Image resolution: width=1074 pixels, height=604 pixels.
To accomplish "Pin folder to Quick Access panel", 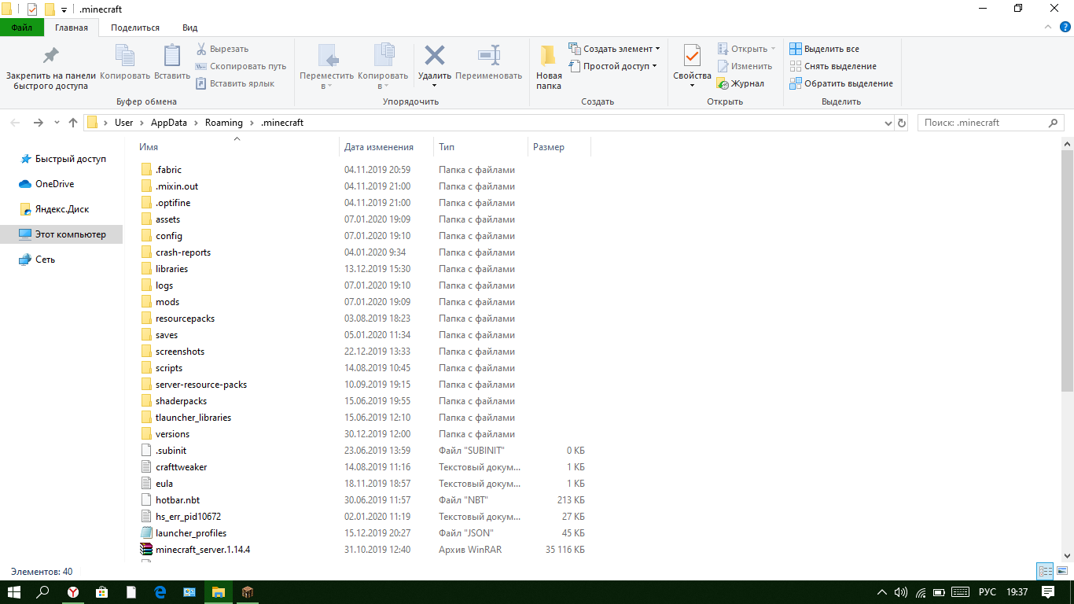I will [x=51, y=67].
